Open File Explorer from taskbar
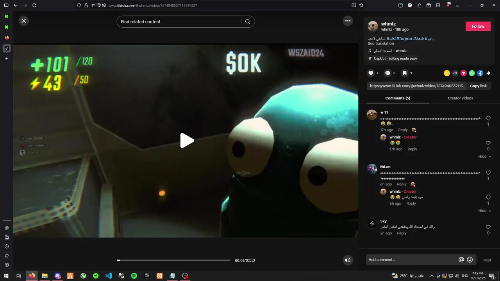This screenshot has width=500, height=281. 45,276
